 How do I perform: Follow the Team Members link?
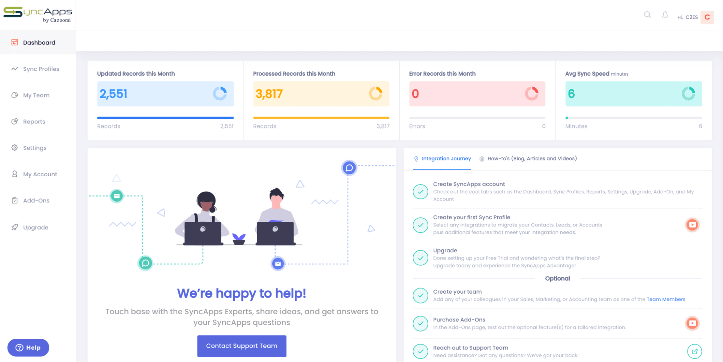(x=666, y=299)
